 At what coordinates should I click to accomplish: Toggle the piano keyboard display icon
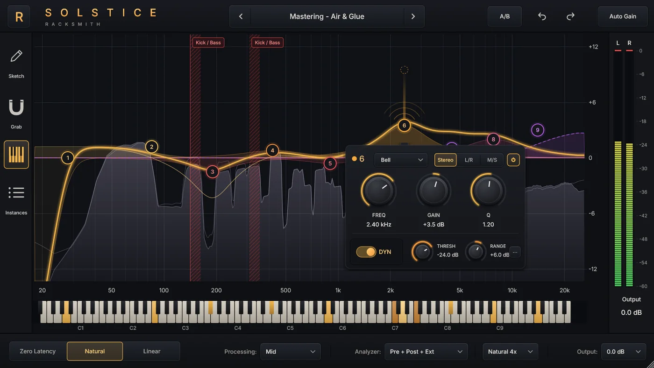16,155
